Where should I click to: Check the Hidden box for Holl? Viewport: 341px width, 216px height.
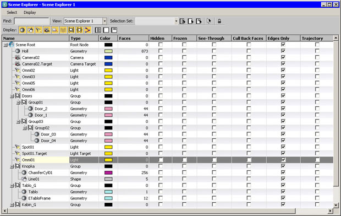[161, 51]
